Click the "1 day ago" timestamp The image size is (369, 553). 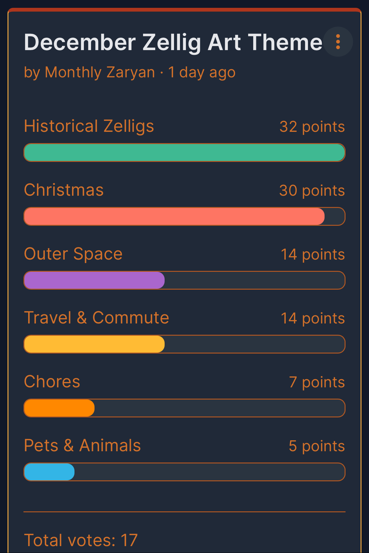[x=202, y=72]
